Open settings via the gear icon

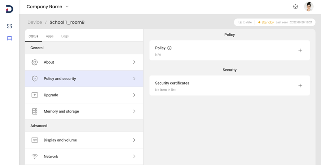click(x=296, y=7)
